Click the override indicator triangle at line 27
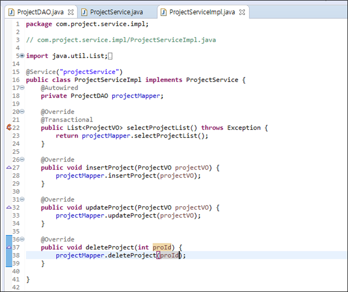 coord(9,167)
